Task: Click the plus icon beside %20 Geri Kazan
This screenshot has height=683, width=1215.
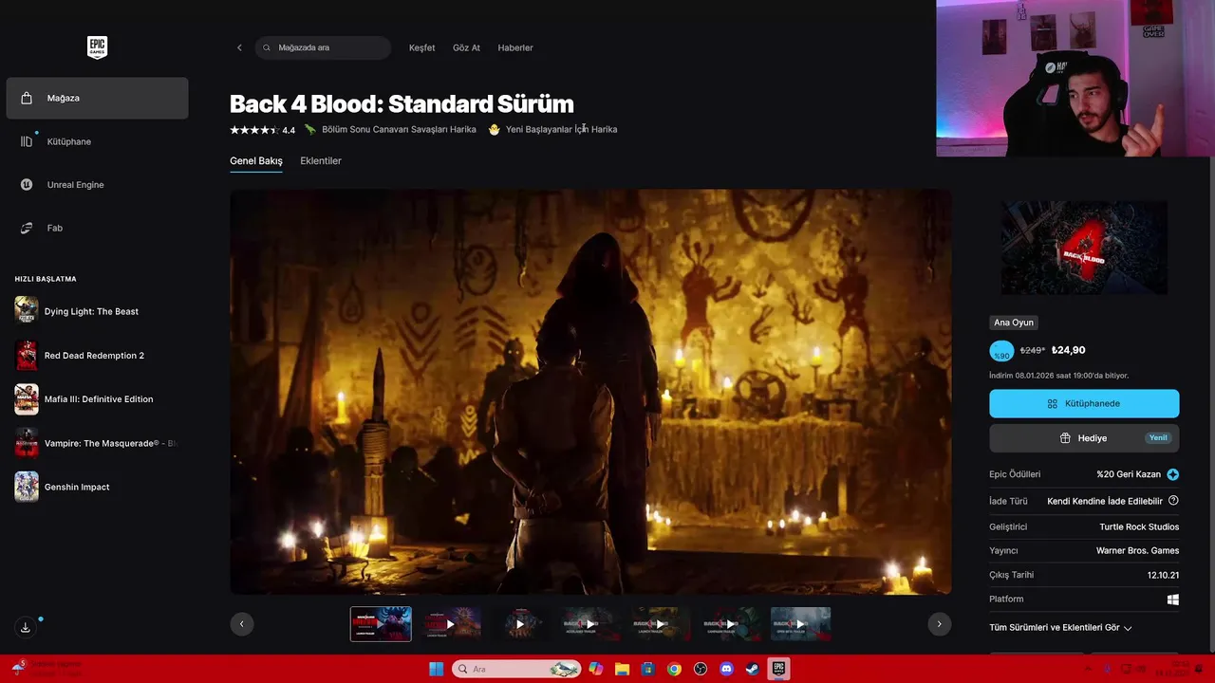Action: pyautogui.click(x=1173, y=474)
